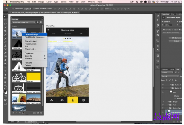
Task: Select the Gradient tool
Action: [x=5, y=56]
